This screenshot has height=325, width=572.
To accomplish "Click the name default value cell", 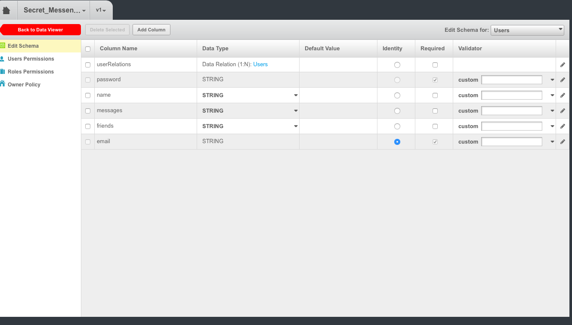I will (x=338, y=95).
